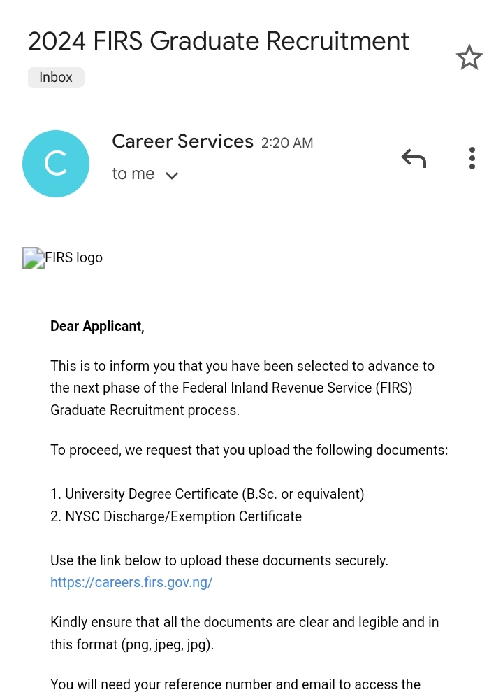Click the University Degree Certificate list item

pos(207,494)
